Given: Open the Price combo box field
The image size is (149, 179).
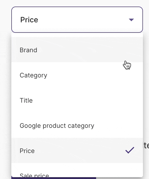Looking at the screenshot, I should coord(77,20).
